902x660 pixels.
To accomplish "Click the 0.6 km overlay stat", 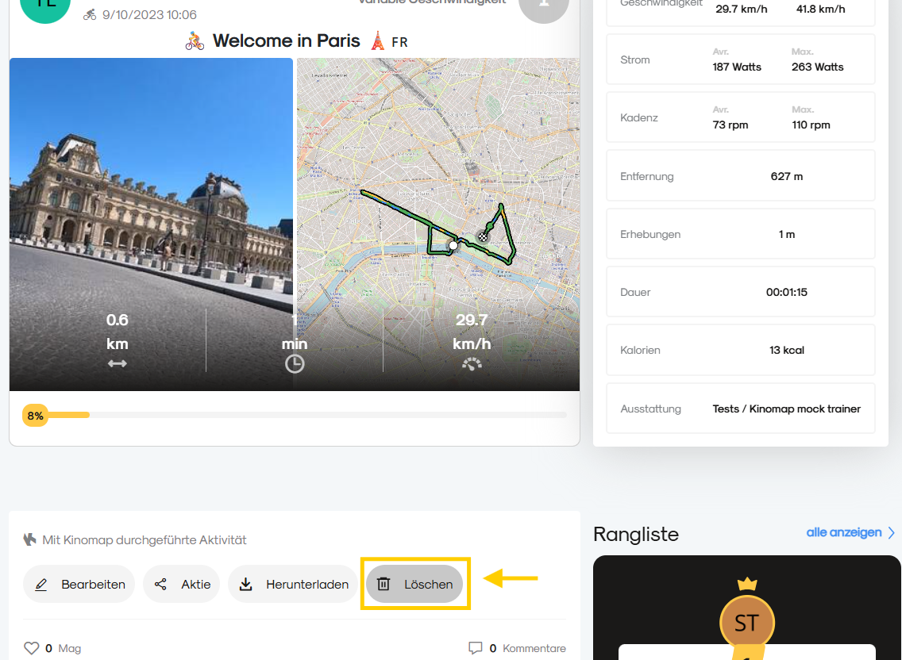I will [x=117, y=332].
